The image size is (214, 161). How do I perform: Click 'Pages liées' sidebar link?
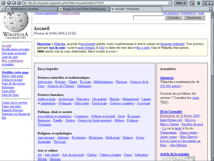(9, 91)
